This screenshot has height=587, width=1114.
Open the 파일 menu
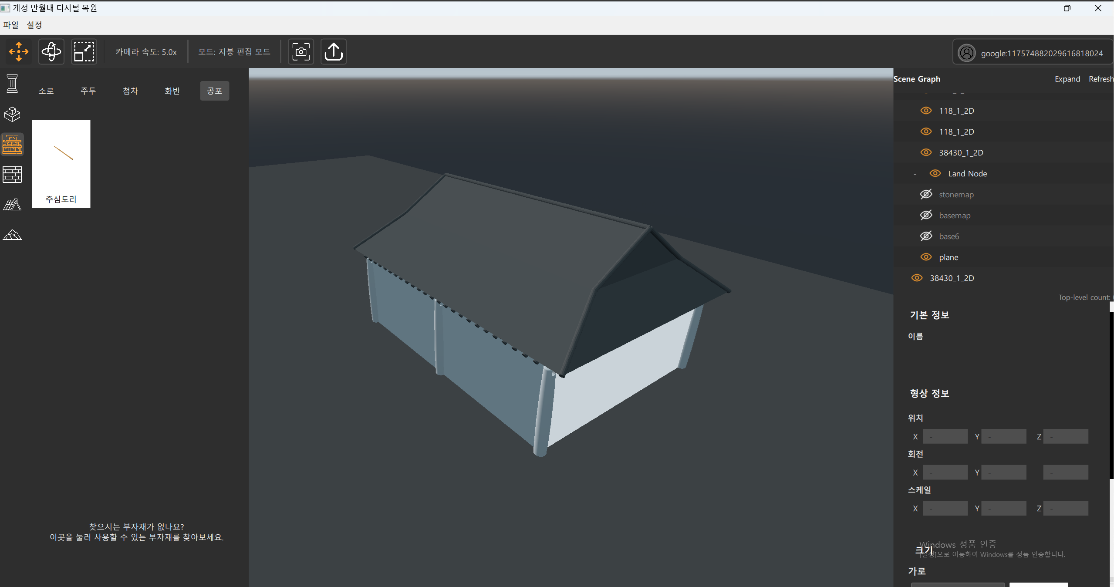(10, 25)
